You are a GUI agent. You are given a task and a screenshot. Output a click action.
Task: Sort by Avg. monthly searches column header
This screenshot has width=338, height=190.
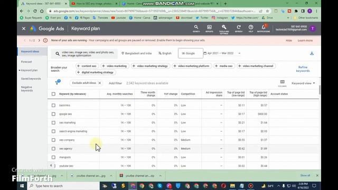tap(120, 94)
